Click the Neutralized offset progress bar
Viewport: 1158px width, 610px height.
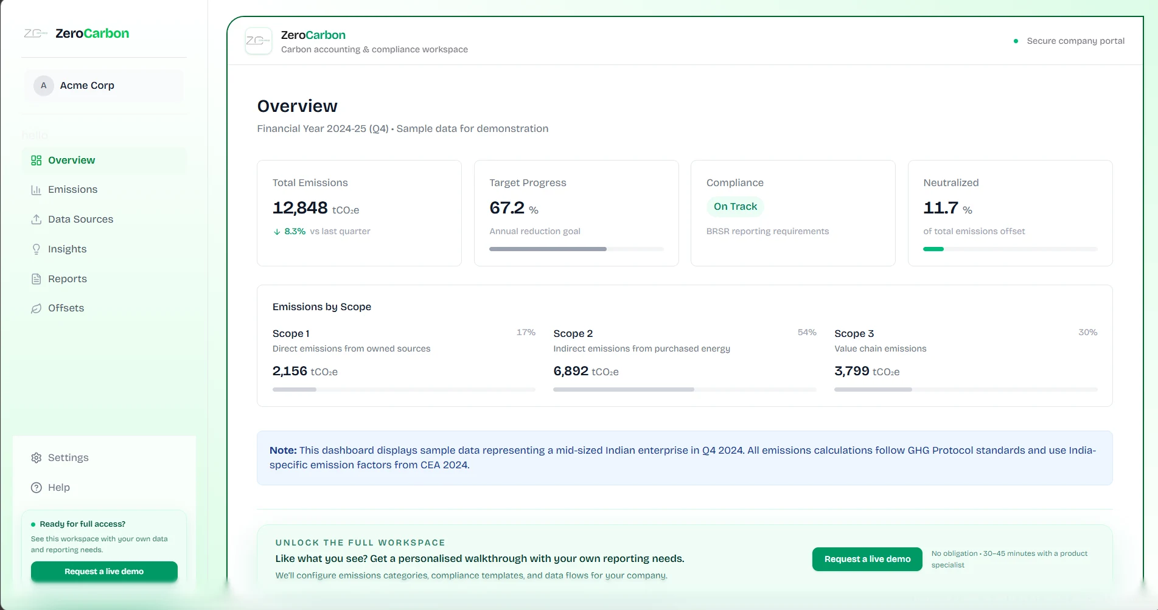[x=1010, y=249]
